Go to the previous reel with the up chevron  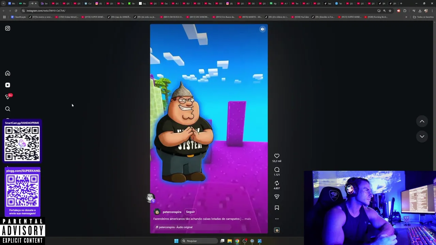[422, 121]
